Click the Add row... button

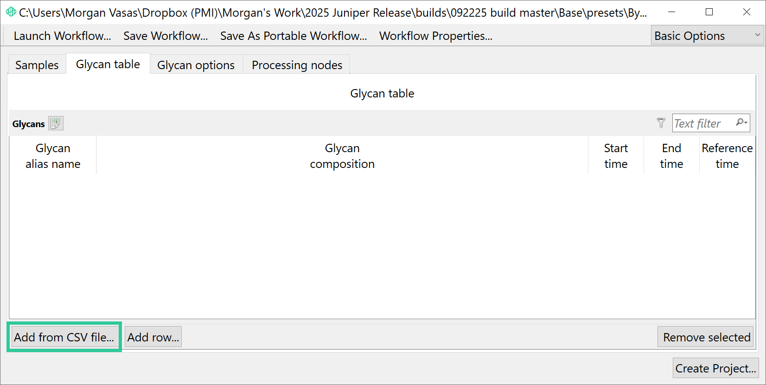click(153, 337)
